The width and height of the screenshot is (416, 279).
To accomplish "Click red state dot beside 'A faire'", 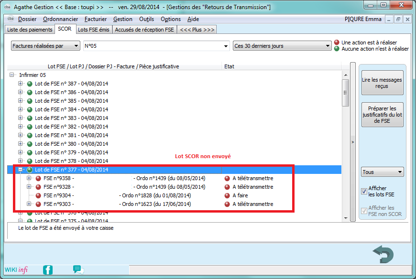I will coord(227,195).
